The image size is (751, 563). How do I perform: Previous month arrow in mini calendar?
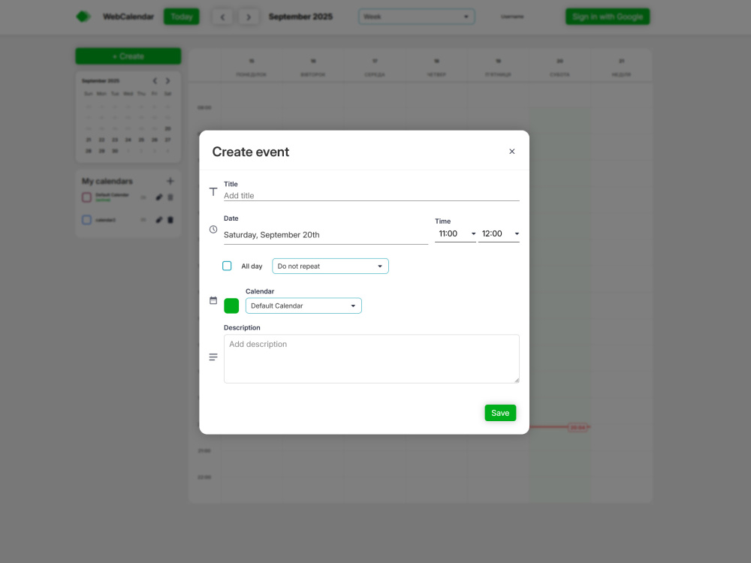[155, 80]
